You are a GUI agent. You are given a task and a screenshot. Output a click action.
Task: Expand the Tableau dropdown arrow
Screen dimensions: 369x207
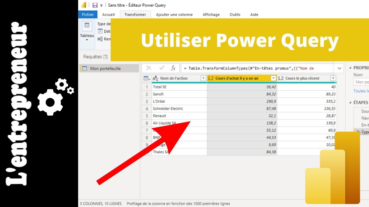tap(87, 40)
